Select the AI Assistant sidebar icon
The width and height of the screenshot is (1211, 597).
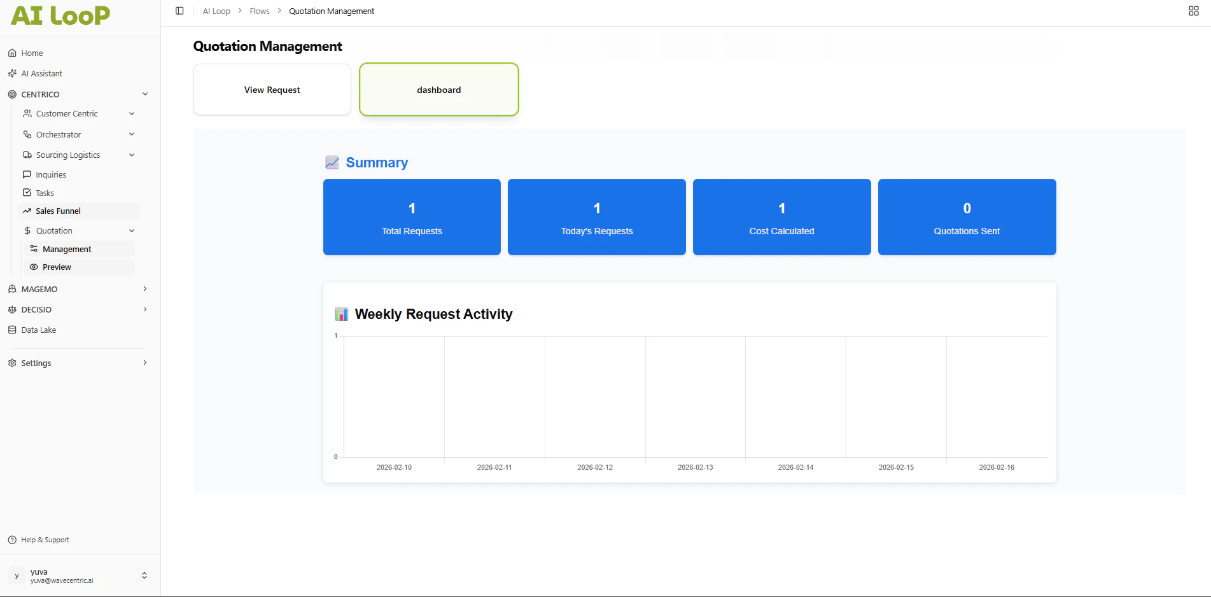point(12,73)
